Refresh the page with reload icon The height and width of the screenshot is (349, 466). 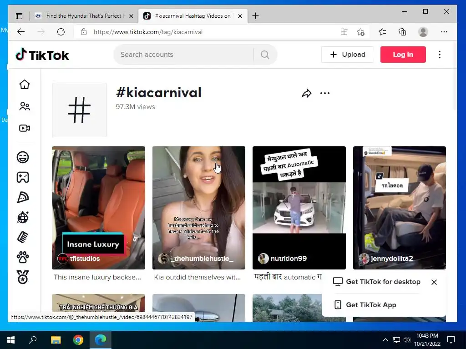tap(61, 32)
